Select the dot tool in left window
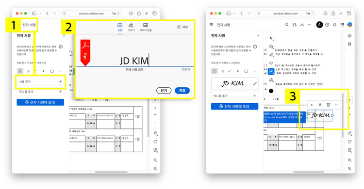The height and width of the screenshot is (189, 364). (44, 71)
